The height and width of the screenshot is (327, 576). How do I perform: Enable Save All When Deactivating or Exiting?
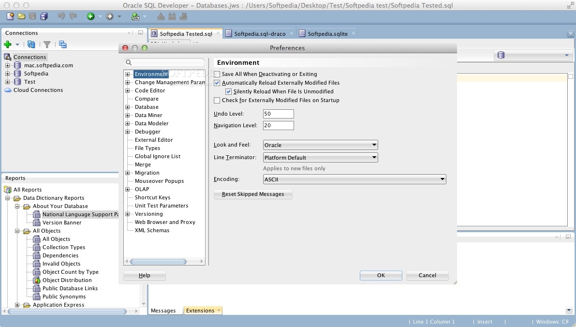[x=217, y=74]
